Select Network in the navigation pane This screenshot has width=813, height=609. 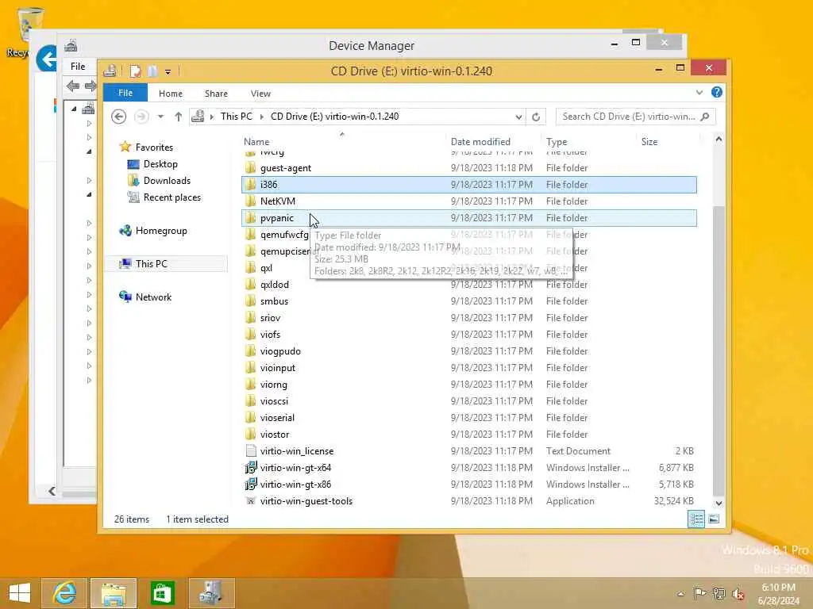pos(153,297)
